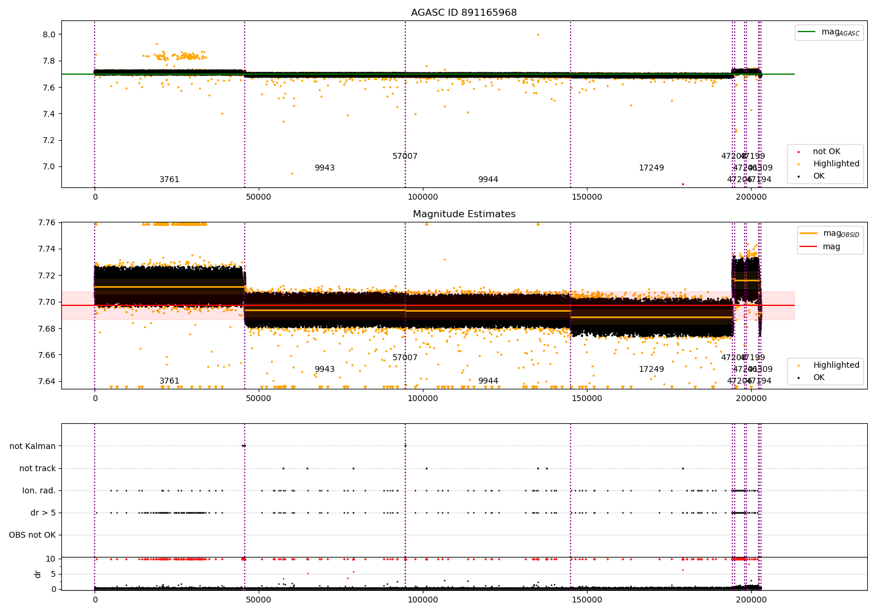Click obsid label 9944 in Magnitude Estimates plot
The width and height of the screenshot is (876, 613).
(x=488, y=381)
